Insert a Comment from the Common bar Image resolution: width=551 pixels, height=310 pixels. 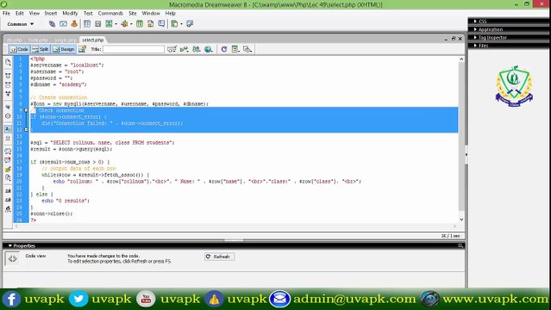coord(161,24)
